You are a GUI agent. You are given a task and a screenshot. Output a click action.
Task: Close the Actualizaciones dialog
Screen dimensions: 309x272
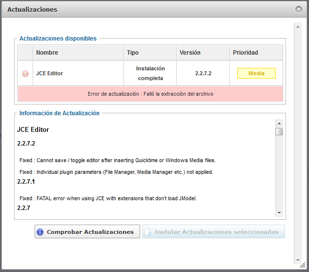[299, 9]
